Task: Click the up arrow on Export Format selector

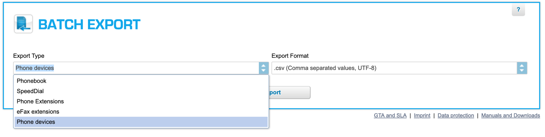Action: point(522,66)
